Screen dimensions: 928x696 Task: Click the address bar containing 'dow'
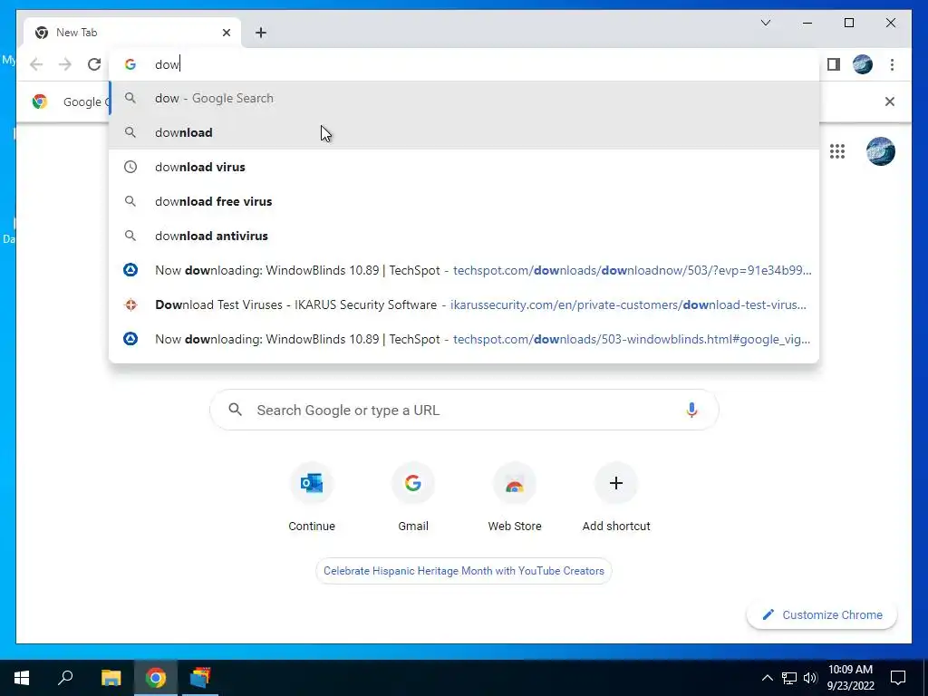[x=464, y=64]
